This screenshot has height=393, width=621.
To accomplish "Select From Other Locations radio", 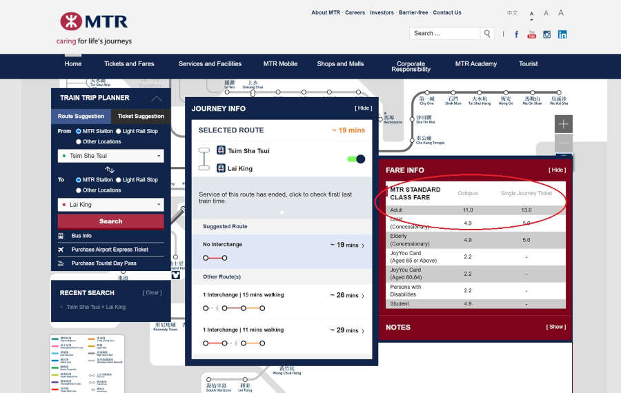I will click(x=79, y=141).
